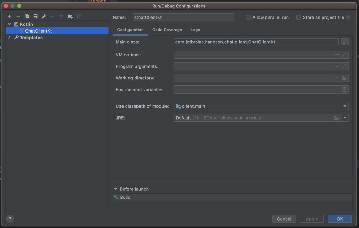Remove the selected configuration with the minus icon

(18, 16)
